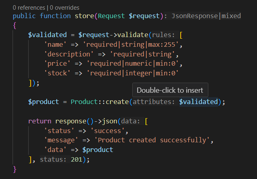Click the response() helper call
This screenshot has width=257, height=179.
pyautogui.click(x=71, y=121)
